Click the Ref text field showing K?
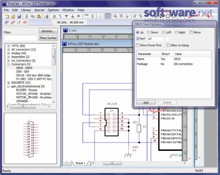This screenshot has width=220, height=175. click(x=155, y=39)
